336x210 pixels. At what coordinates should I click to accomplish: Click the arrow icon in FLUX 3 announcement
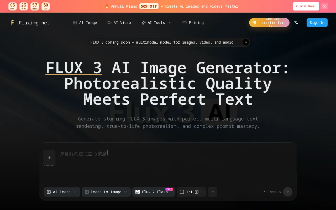(246, 42)
